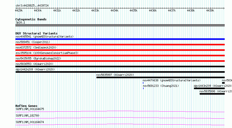
Task: Click the 4432k ruler tick label
Action: click(76, 10)
